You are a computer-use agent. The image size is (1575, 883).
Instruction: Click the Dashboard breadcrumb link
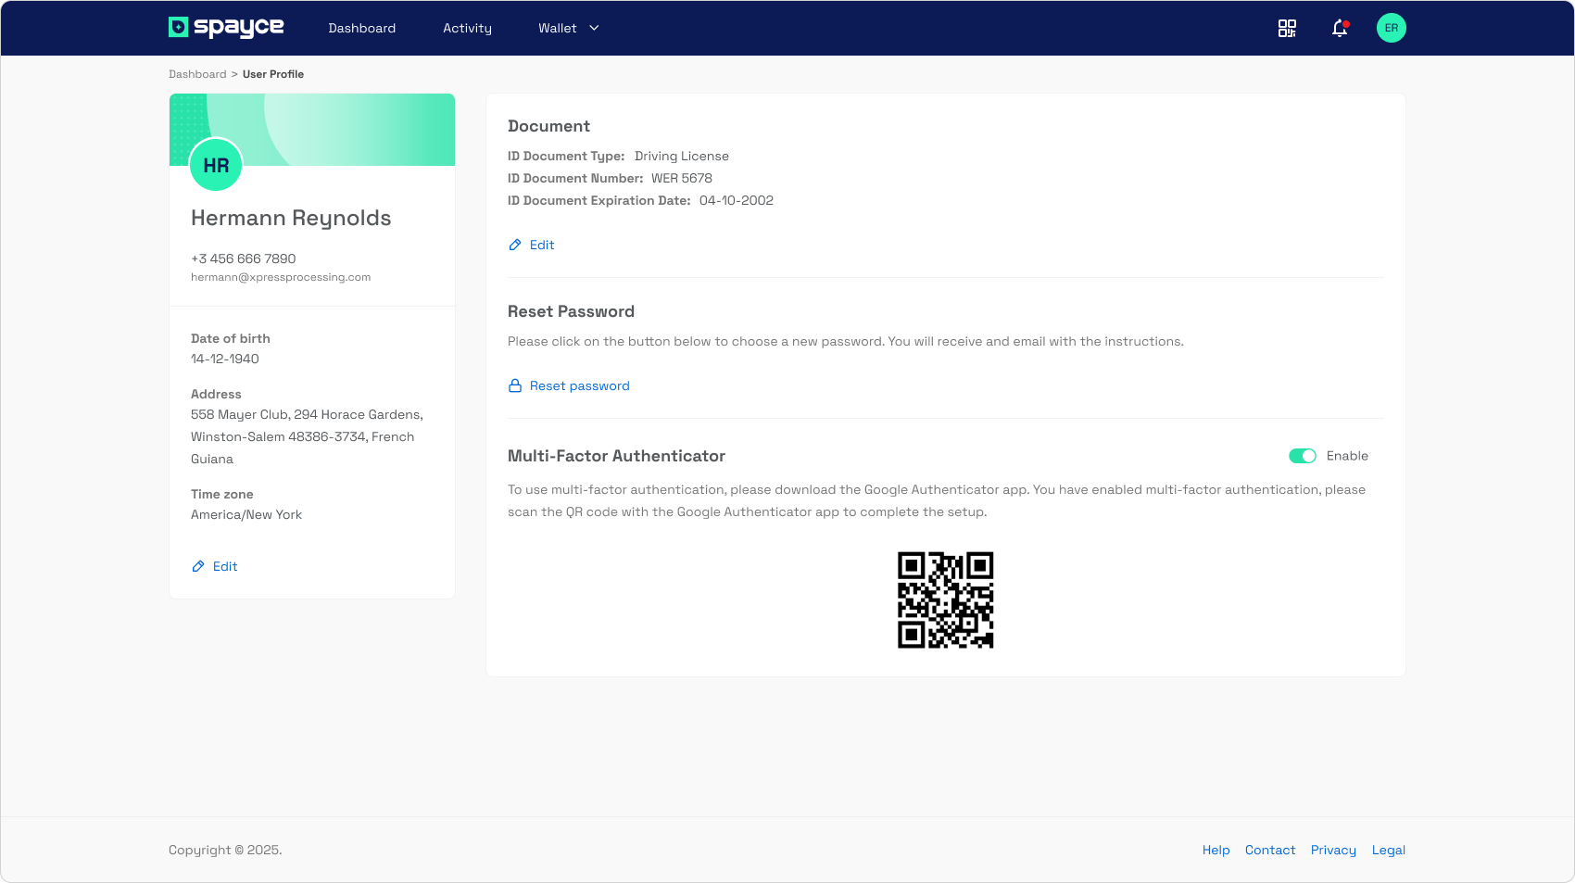[197, 74]
